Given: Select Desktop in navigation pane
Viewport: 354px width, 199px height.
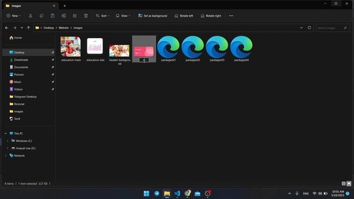Looking at the screenshot, I should [x=28, y=53].
